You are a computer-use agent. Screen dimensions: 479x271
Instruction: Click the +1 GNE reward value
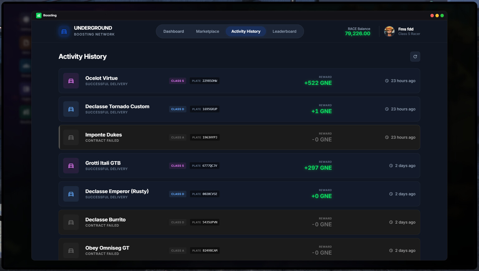[x=322, y=111]
